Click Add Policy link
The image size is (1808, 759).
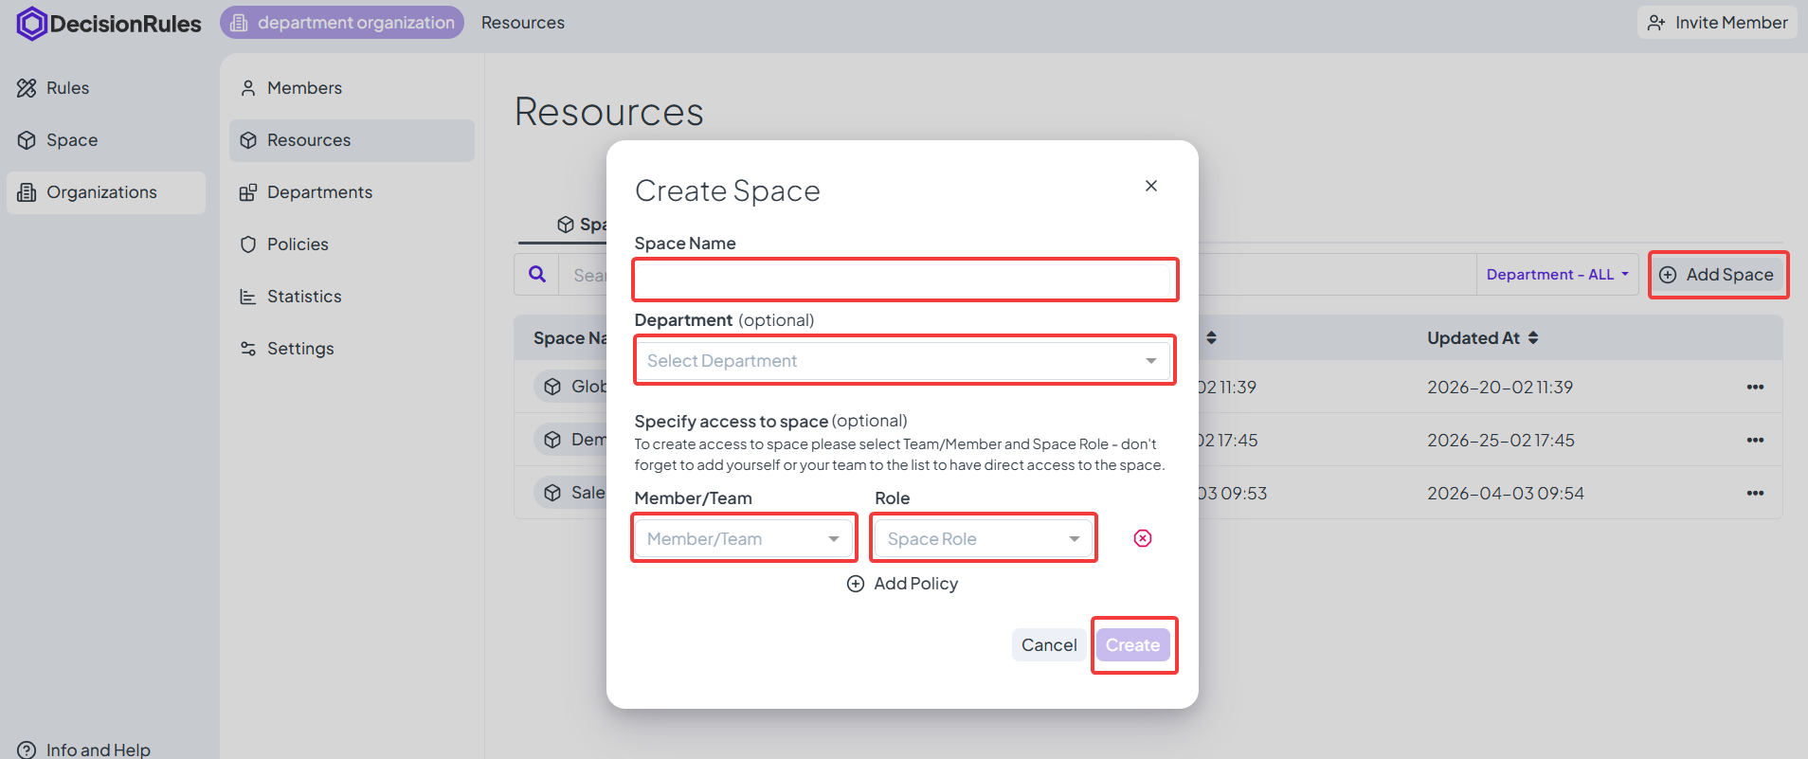(903, 584)
